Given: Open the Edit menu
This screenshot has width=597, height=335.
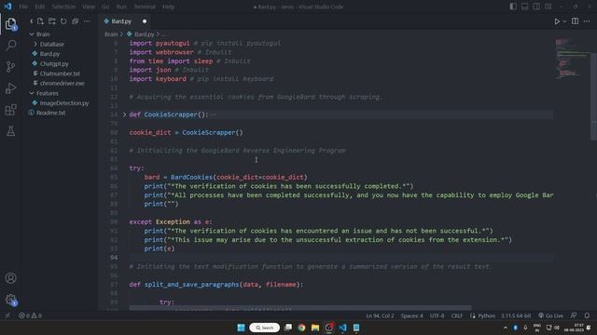Looking at the screenshot, I should tap(39, 7).
